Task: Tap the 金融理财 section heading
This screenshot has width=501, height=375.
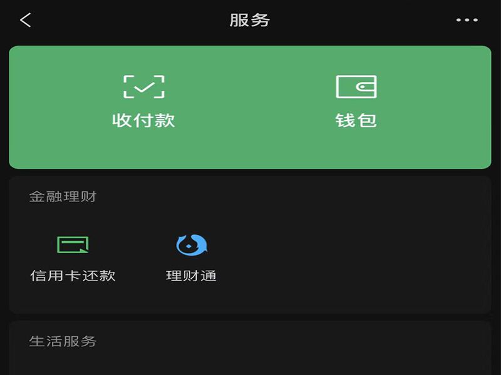Action: pyautogui.click(x=63, y=196)
